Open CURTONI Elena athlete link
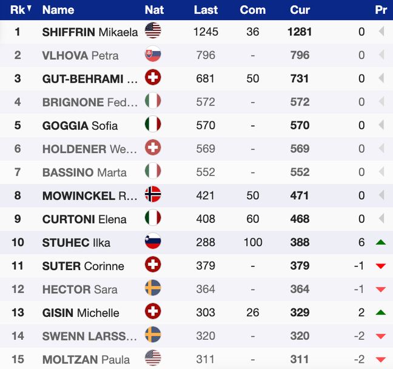 pyautogui.click(x=84, y=218)
